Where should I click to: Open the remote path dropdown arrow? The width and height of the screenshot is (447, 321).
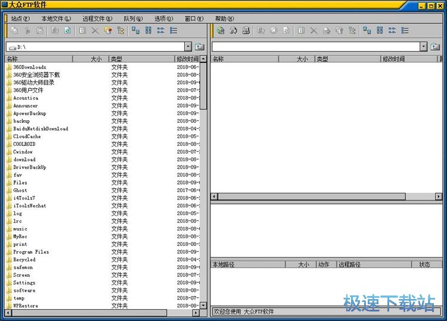click(x=423, y=46)
